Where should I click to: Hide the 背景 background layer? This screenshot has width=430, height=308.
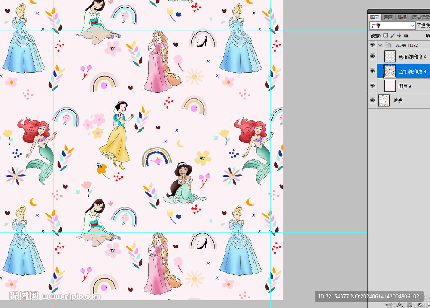point(372,101)
